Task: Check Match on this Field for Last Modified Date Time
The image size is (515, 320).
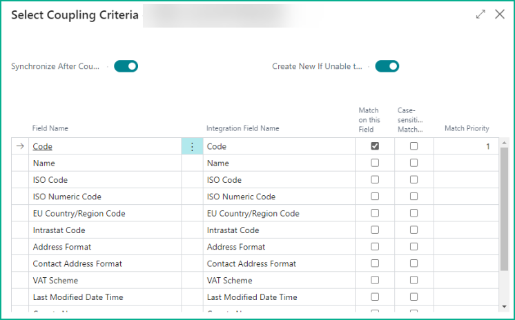Action: 375,297
